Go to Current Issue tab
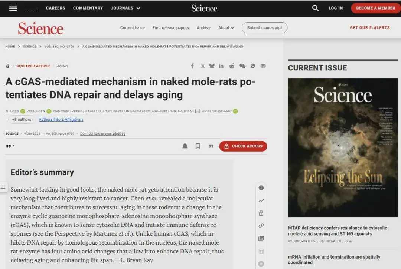Viewport: 401px width, 269px height. coord(133,27)
